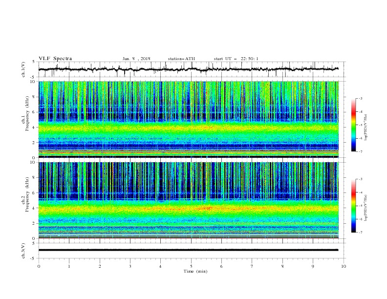The width and height of the screenshot is (387, 299).
Task: Click the time axis tick label "3"
Action: [x=130, y=266]
